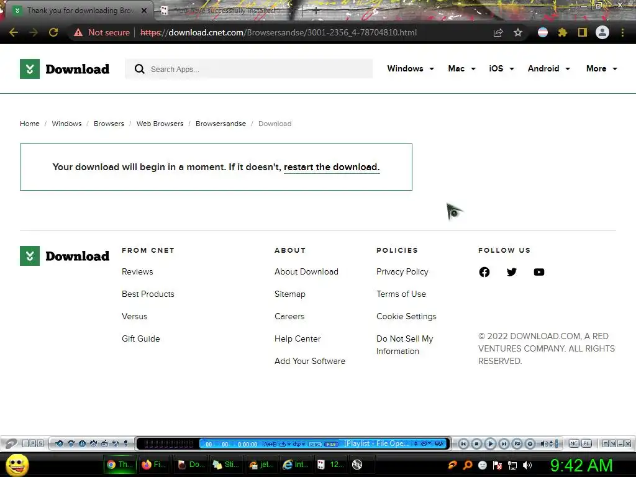Toggle the PL playlist button
Screen dimensions: 636x477
(586, 443)
